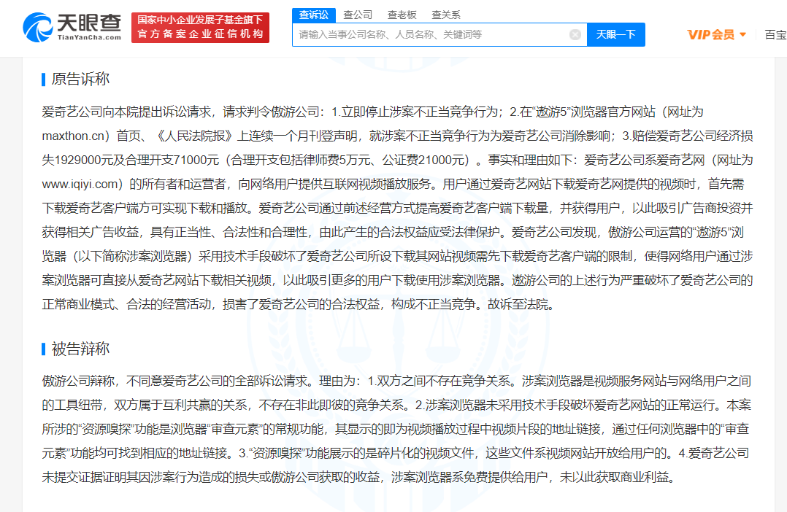The image size is (787, 512).
Task: Click the 爱奇艺公司向本院提出诉讼请求 opening line
Action: tap(126, 112)
